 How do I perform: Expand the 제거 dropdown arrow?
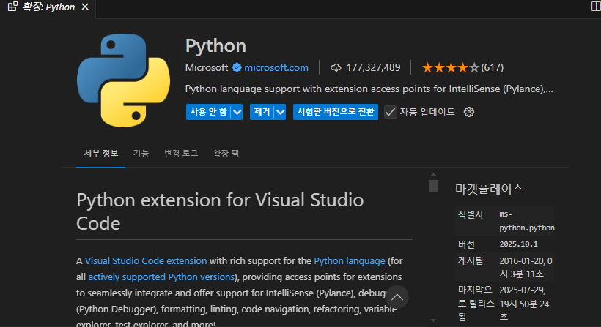tap(281, 112)
